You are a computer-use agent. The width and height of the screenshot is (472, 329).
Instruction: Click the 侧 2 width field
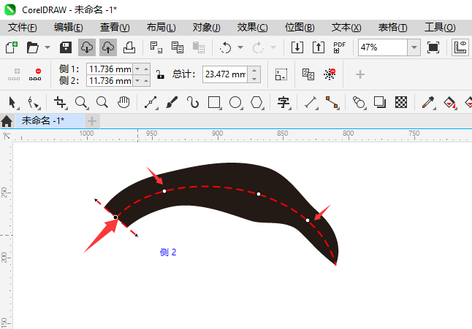[x=110, y=80]
